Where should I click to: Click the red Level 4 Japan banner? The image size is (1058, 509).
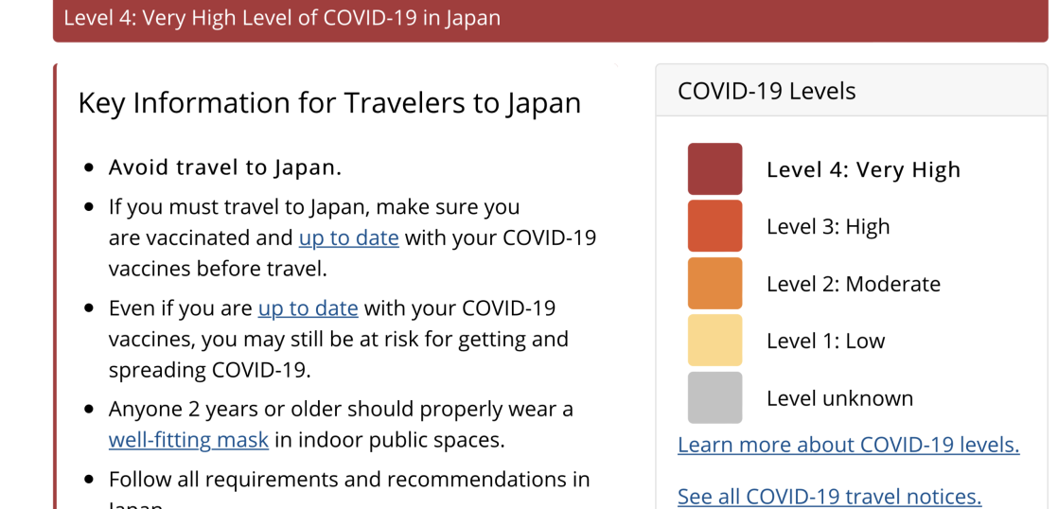549,19
